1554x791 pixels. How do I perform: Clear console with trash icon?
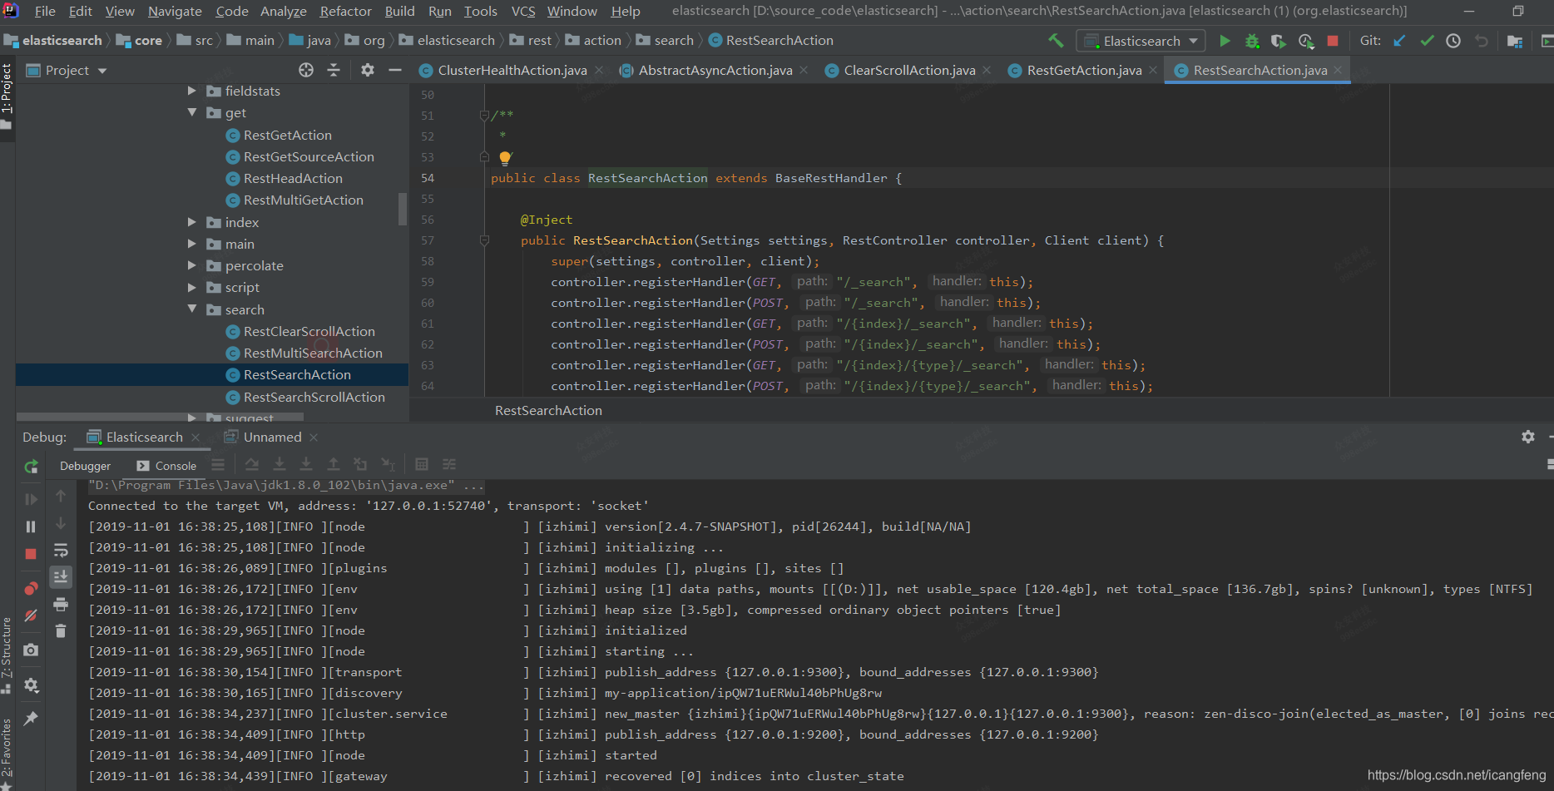(61, 631)
